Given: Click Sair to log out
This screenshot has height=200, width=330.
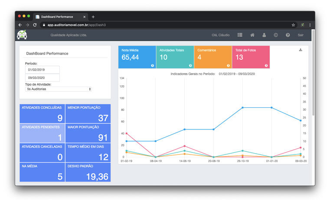Looking at the screenshot, I should click(301, 35).
